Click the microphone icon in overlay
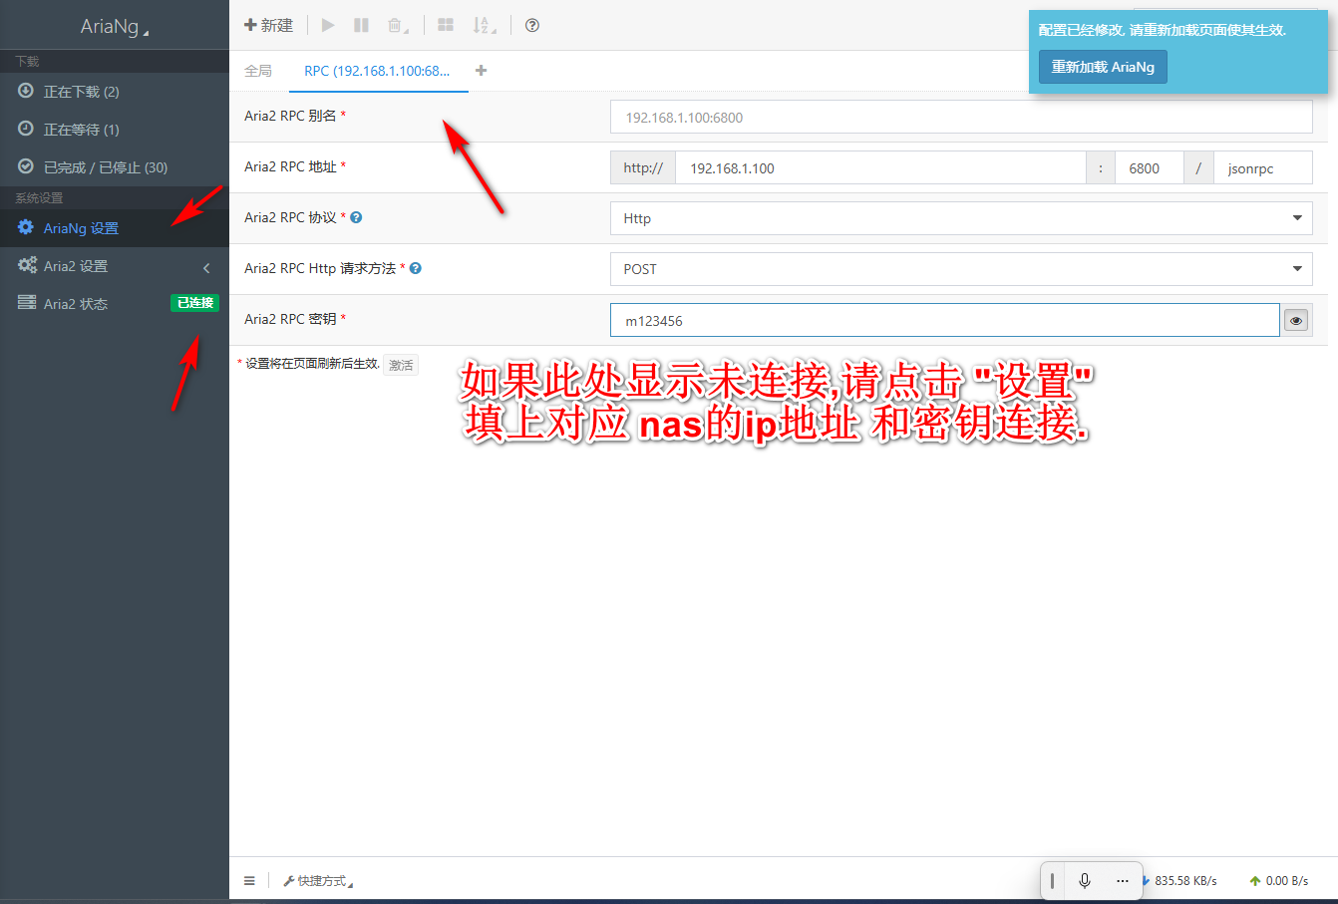The image size is (1338, 904). pos(1085,880)
